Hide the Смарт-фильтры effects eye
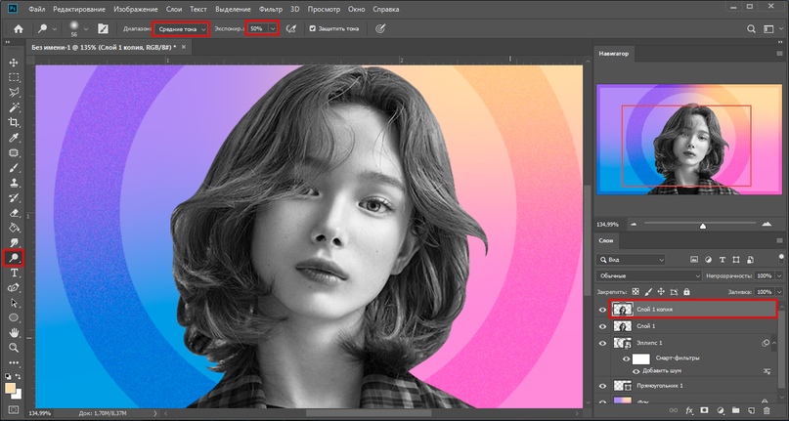The image size is (789, 421). pos(627,358)
